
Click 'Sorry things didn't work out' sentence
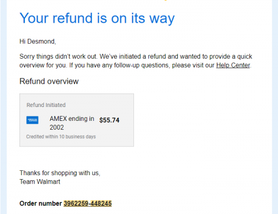(58, 57)
